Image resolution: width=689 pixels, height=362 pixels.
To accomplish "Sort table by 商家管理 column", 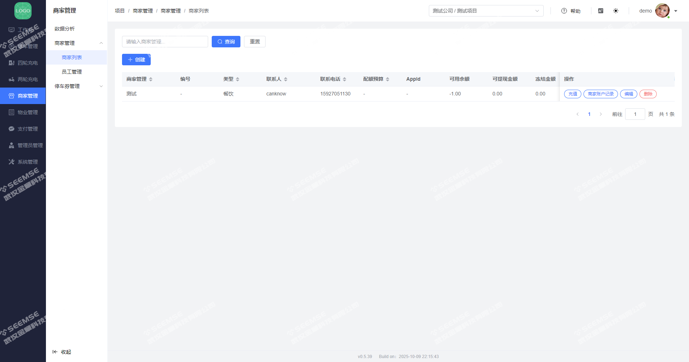I will click(151, 79).
